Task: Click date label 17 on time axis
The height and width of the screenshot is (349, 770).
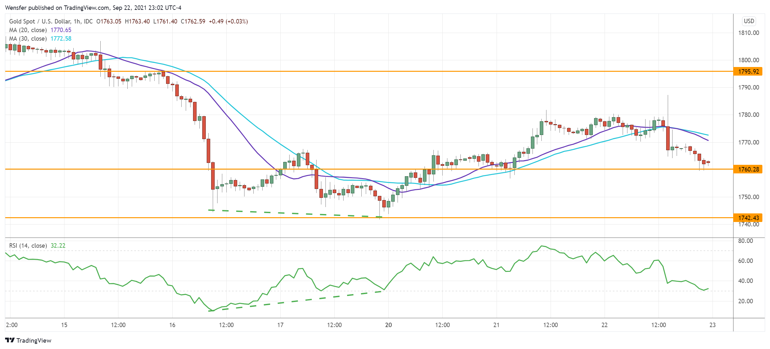Action: [x=280, y=325]
